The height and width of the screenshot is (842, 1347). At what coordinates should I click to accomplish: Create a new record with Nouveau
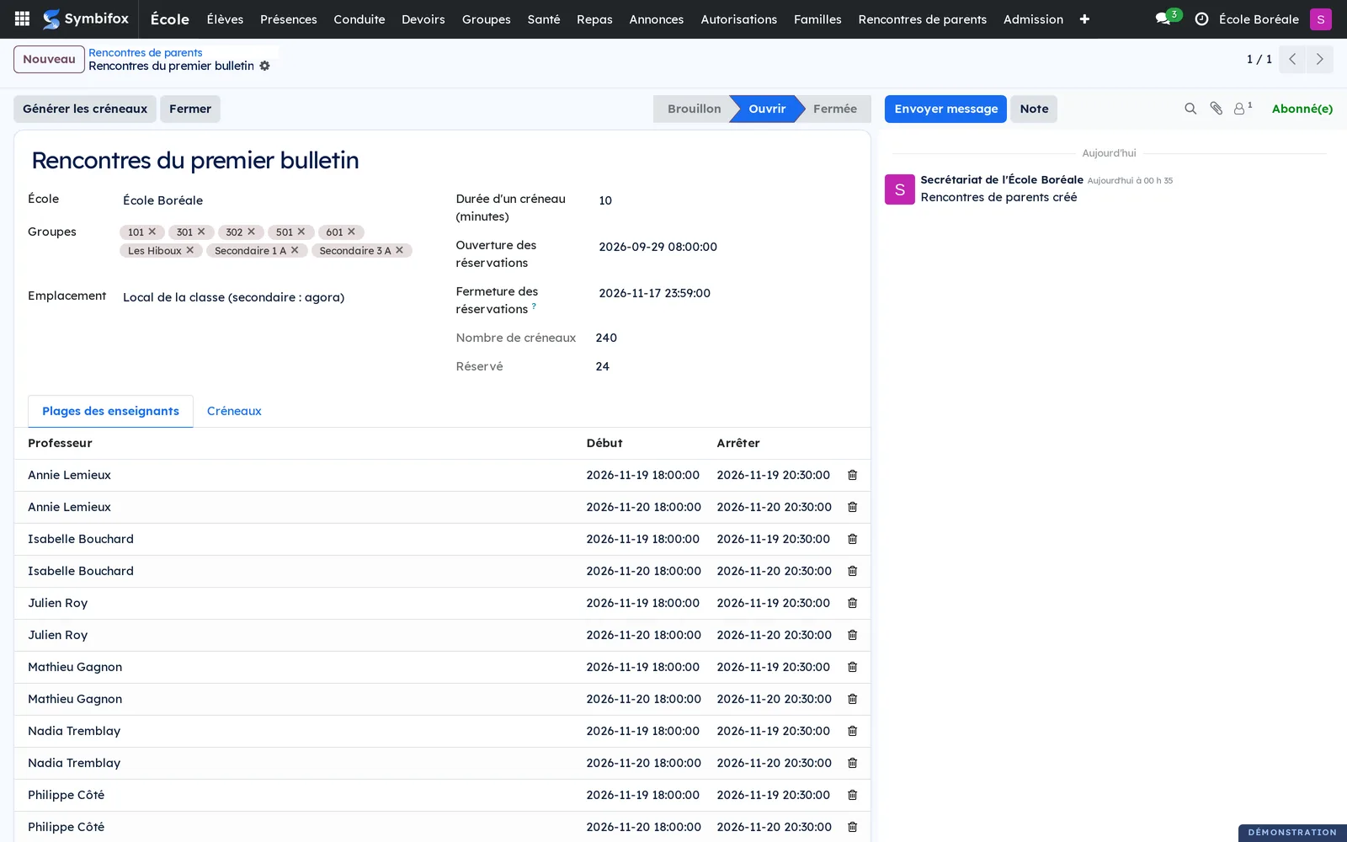tap(49, 59)
